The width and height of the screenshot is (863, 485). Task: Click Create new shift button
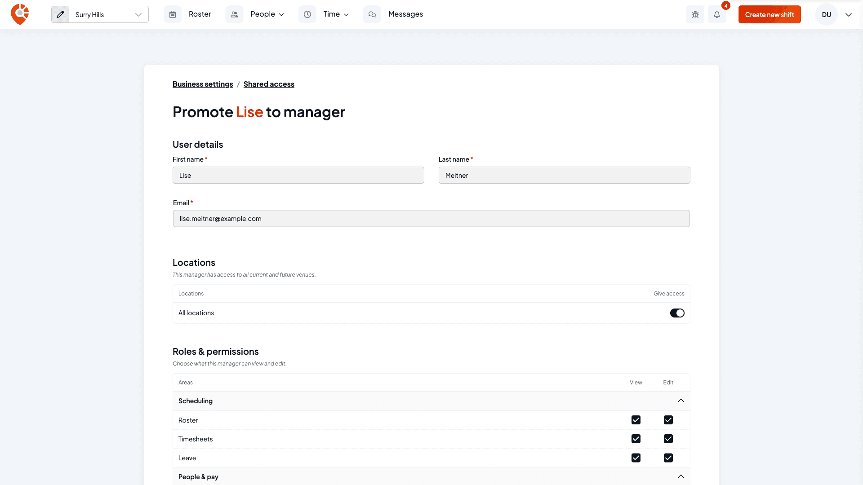click(770, 14)
